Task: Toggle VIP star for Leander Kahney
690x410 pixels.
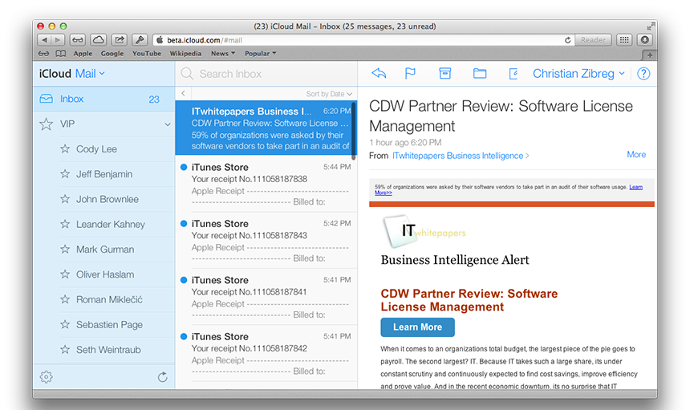Action: (65, 224)
